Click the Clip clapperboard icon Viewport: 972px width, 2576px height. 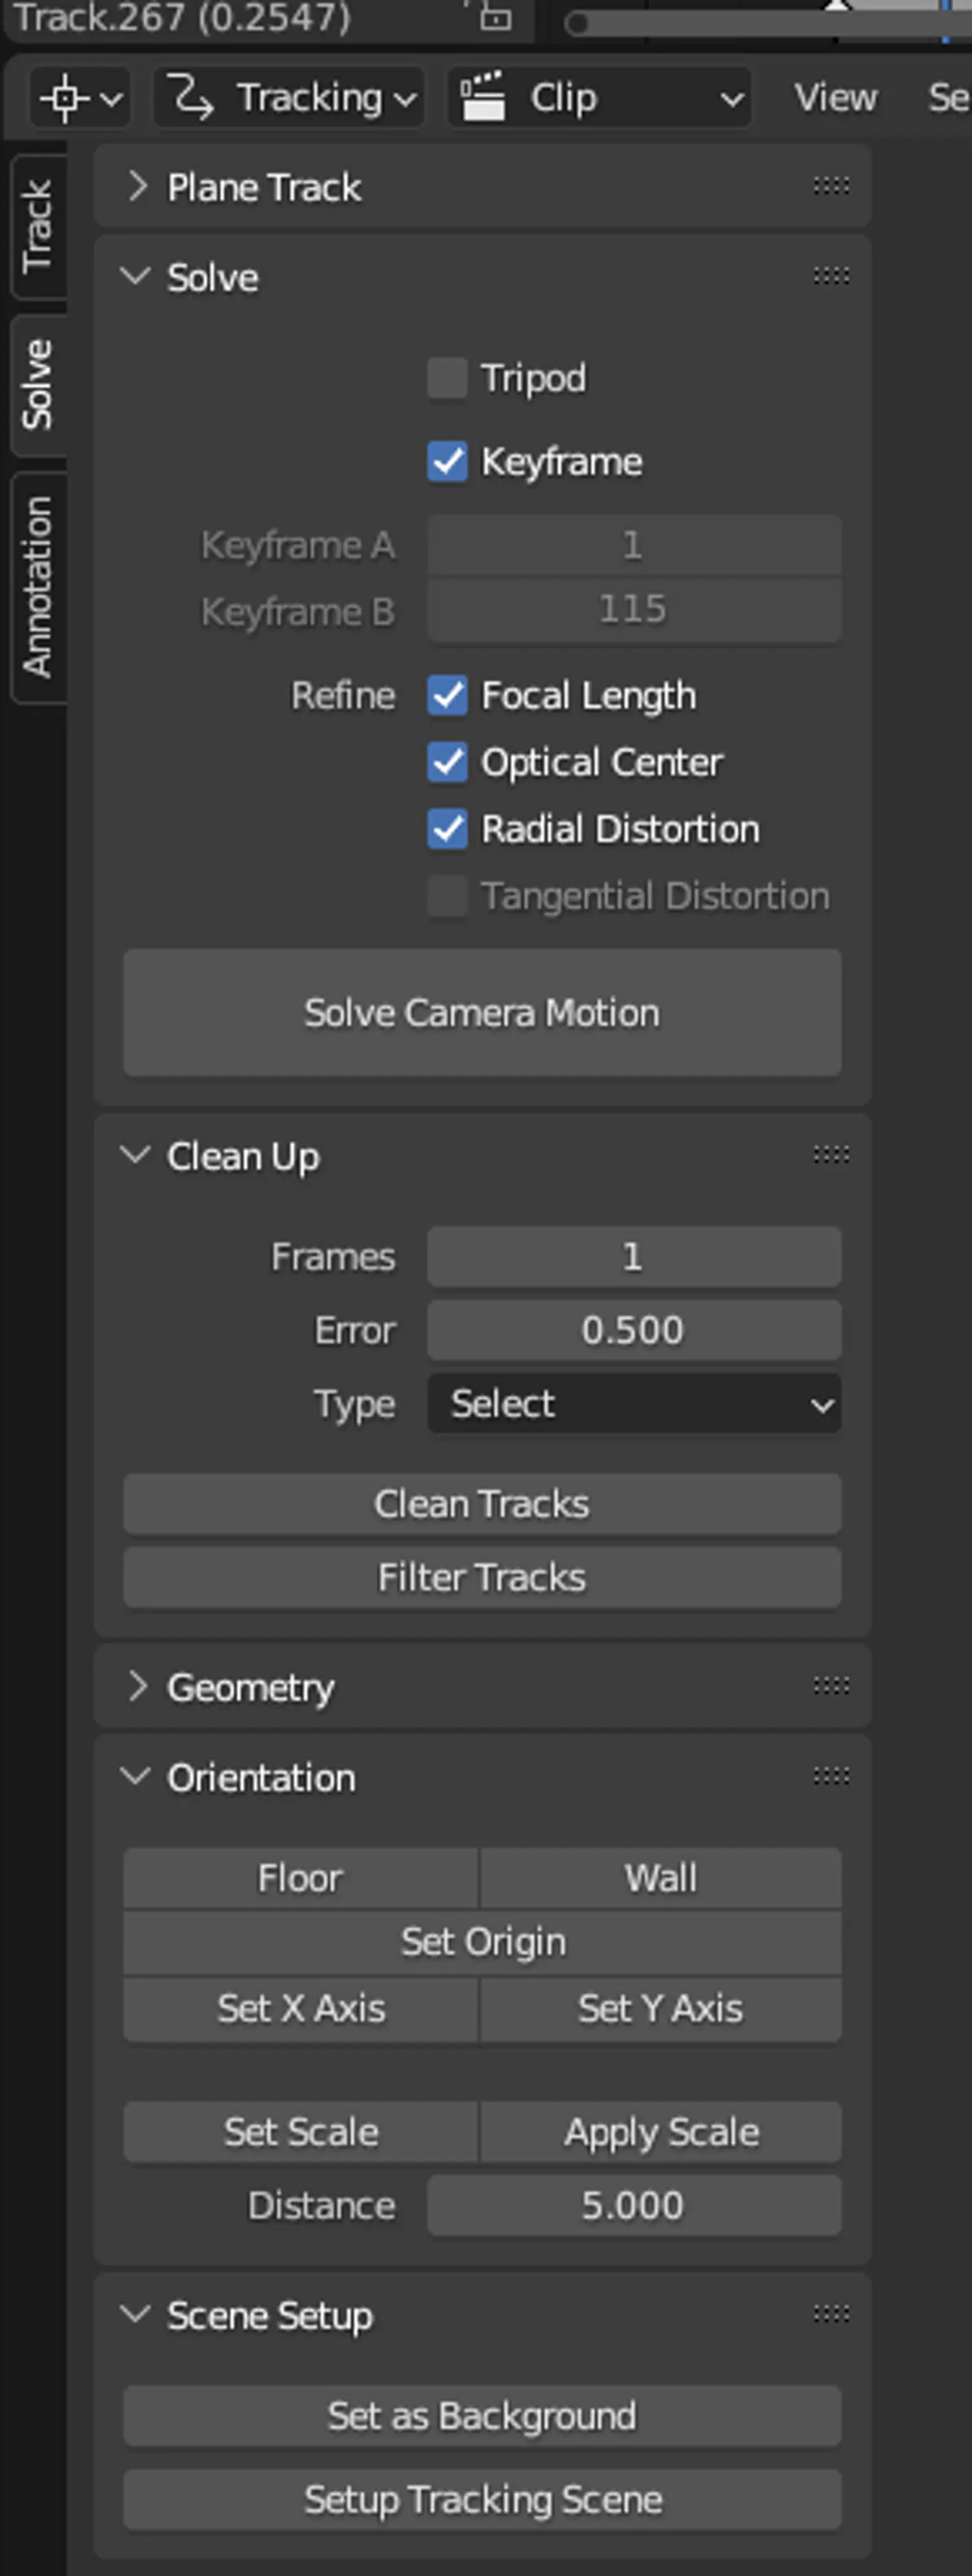click(x=483, y=97)
